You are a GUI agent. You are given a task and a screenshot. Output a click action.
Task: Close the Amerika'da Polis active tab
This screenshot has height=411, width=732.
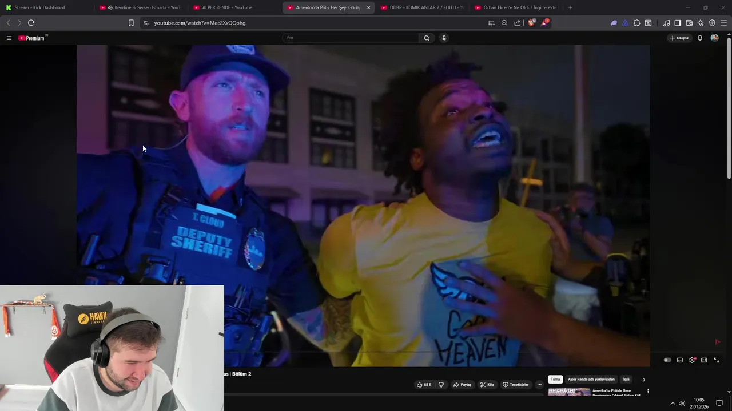[x=368, y=7]
